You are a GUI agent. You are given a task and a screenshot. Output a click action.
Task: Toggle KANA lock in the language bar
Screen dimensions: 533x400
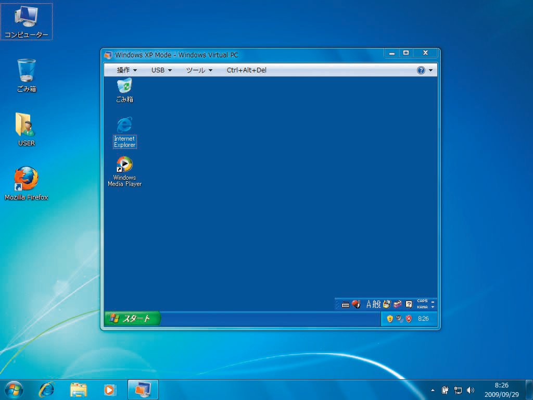[x=422, y=307]
